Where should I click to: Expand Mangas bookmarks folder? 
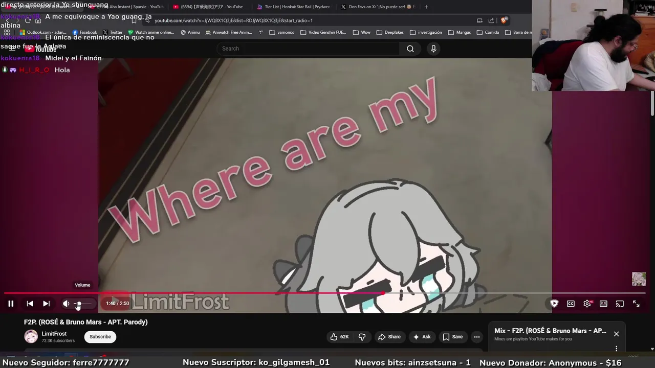pyautogui.click(x=460, y=32)
